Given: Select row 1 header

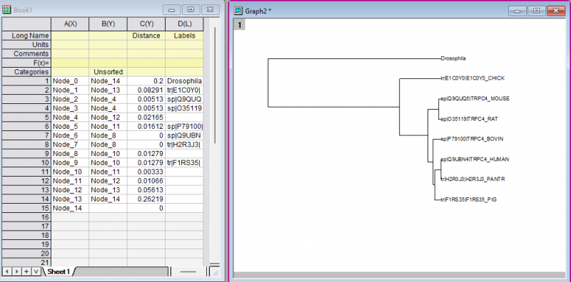Looking at the screenshot, I should tap(26, 81).
